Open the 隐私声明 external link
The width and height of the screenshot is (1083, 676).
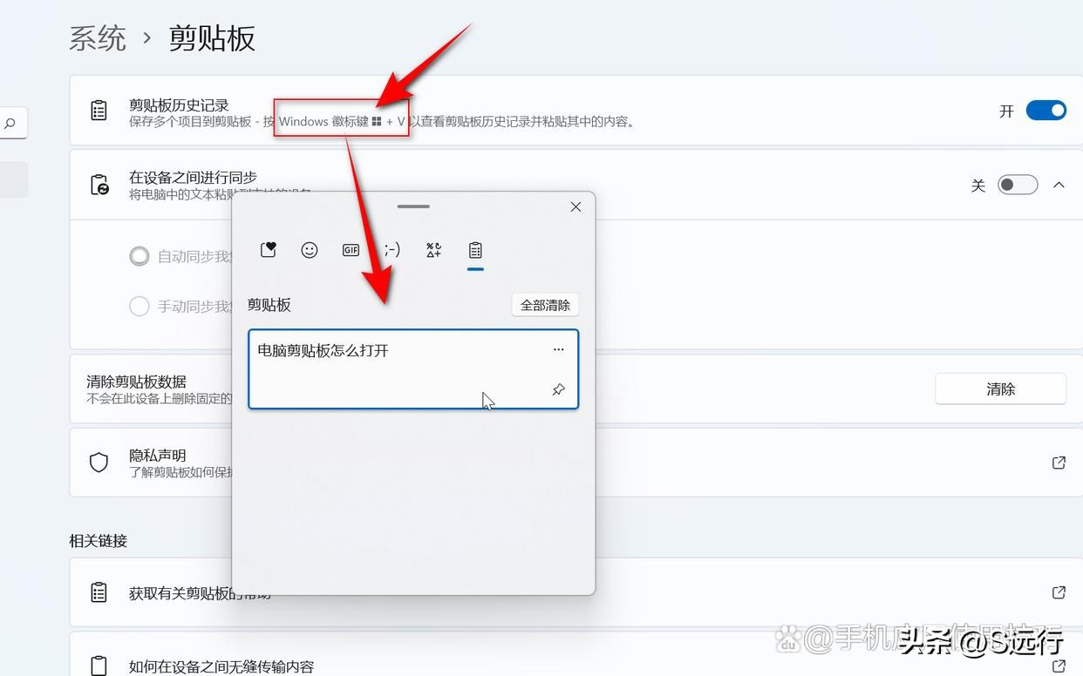click(x=1059, y=463)
